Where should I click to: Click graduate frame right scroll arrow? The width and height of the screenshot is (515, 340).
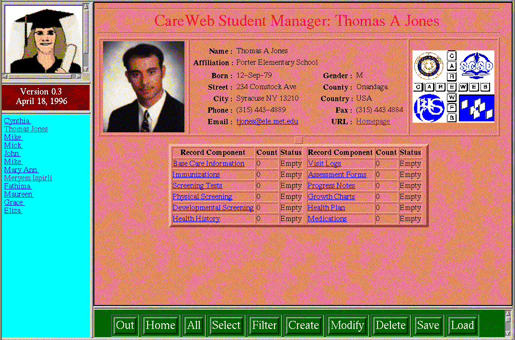click(79, 76)
